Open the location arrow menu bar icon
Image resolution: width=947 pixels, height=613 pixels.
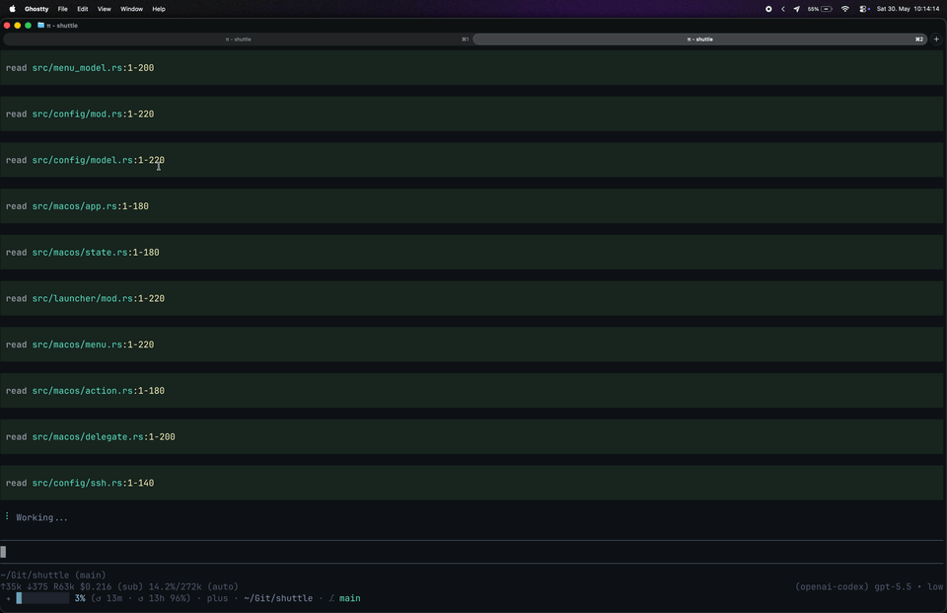797,9
